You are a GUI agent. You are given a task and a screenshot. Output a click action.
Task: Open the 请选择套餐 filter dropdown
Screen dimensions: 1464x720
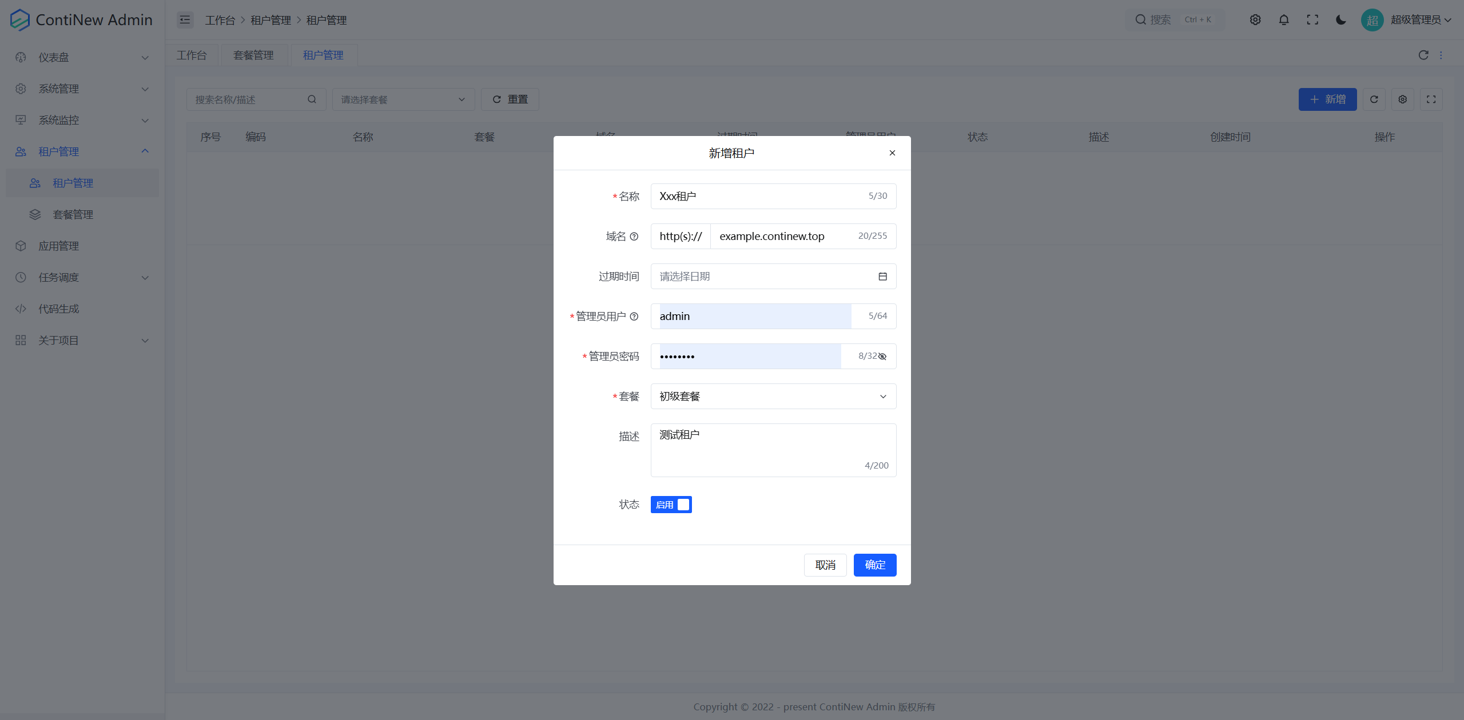coord(404,99)
